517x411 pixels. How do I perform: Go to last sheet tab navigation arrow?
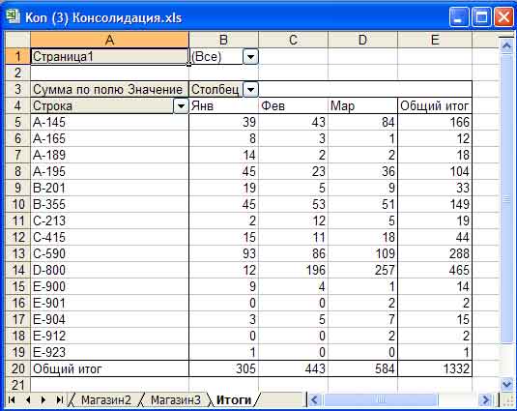59,399
